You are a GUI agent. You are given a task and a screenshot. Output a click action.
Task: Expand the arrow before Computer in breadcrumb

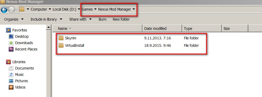coord(28,9)
